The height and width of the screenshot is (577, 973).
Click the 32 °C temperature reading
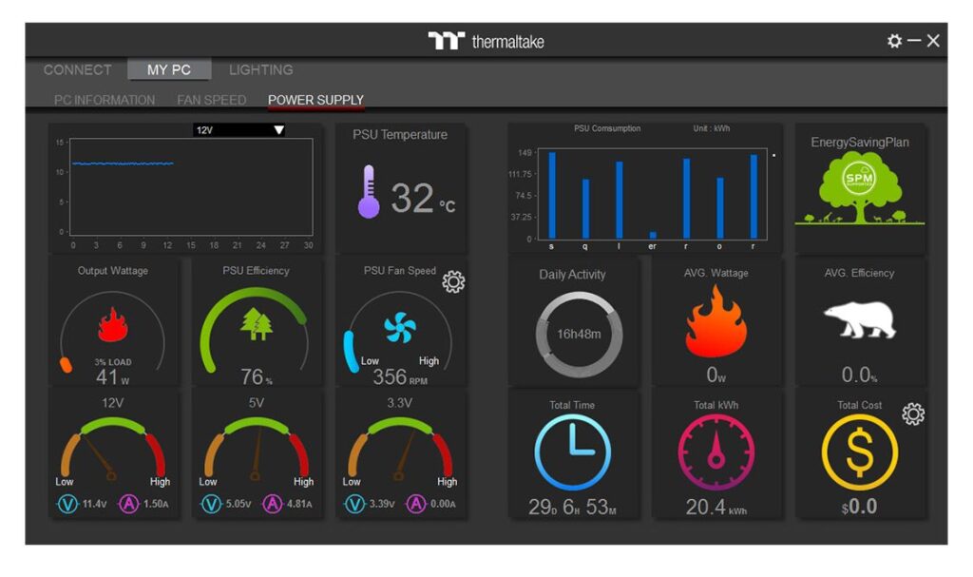coord(423,198)
